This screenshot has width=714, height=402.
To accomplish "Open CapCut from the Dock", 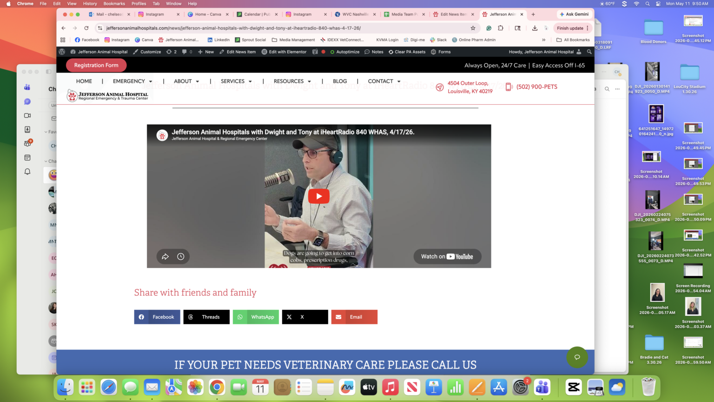I will click(x=574, y=387).
